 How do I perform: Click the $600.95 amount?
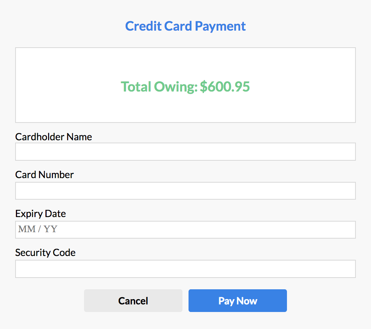(x=225, y=87)
